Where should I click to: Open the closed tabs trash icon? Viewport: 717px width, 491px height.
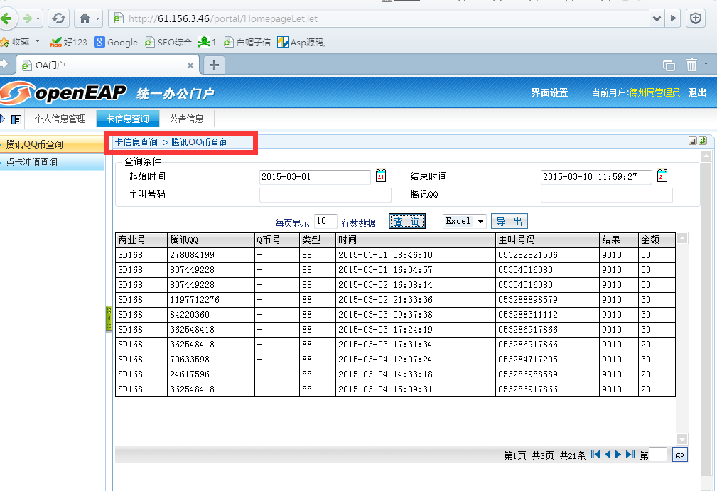pos(691,65)
